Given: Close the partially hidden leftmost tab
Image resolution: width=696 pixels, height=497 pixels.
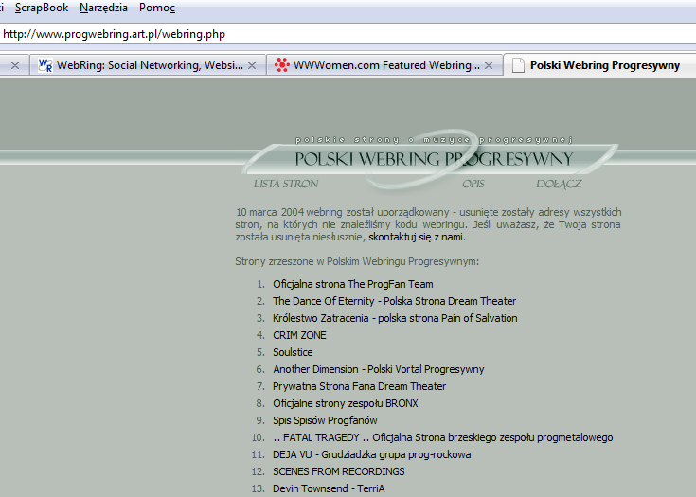Looking at the screenshot, I should (15, 65).
